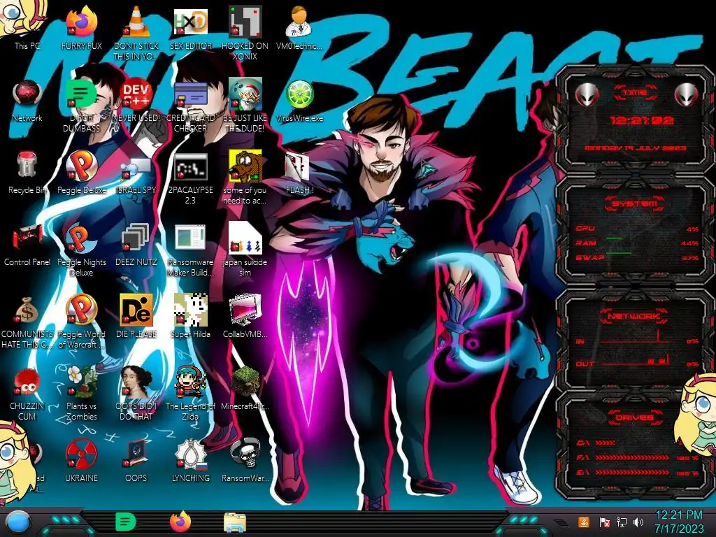Open File Explorer from the taskbar
The image size is (716, 537).
pos(235,522)
